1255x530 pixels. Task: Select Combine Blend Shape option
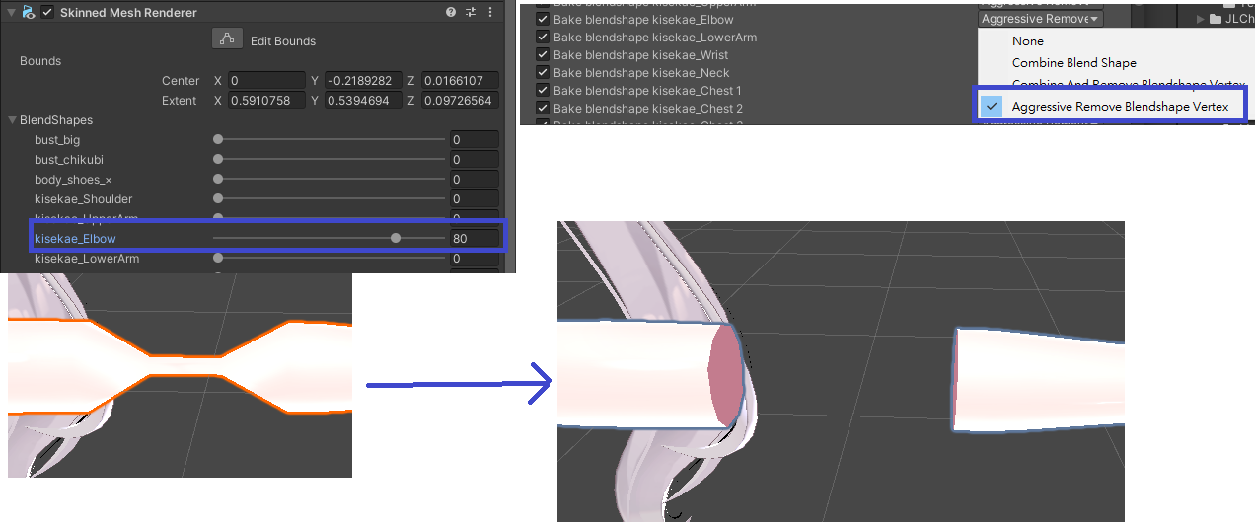click(x=1073, y=63)
